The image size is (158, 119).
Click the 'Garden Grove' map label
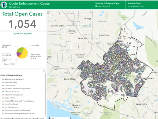coord(58,26)
